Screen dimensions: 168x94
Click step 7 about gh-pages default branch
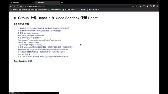click(43, 56)
